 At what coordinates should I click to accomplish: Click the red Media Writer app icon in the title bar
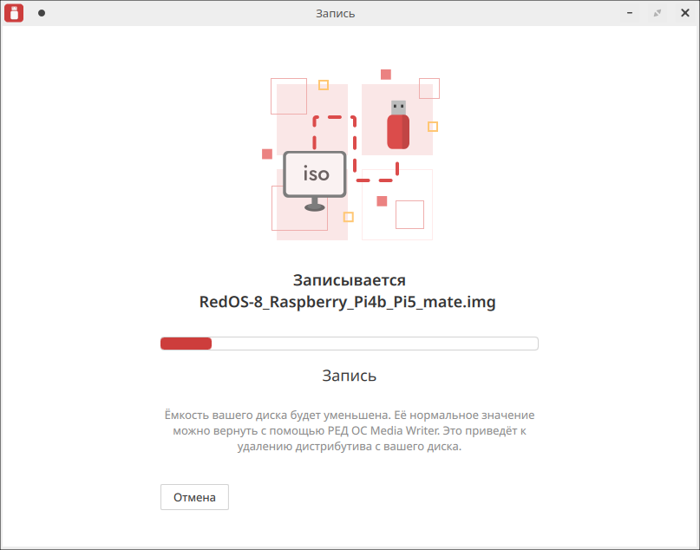click(14, 13)
